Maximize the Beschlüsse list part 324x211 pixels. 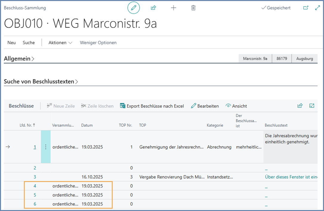click(x=312, y=106)
